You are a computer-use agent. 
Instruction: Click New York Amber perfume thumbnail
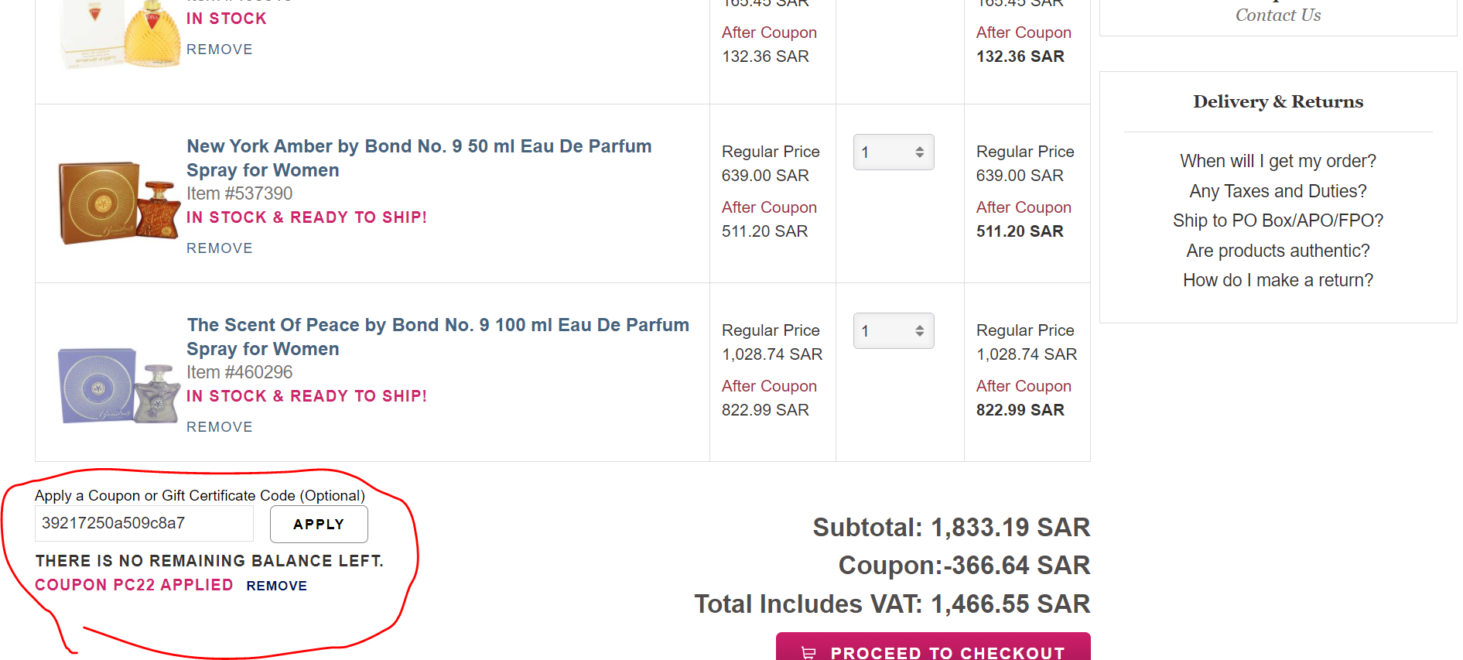point(119,202)
